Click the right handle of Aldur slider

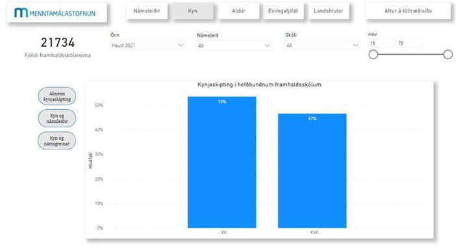point(448,55)
